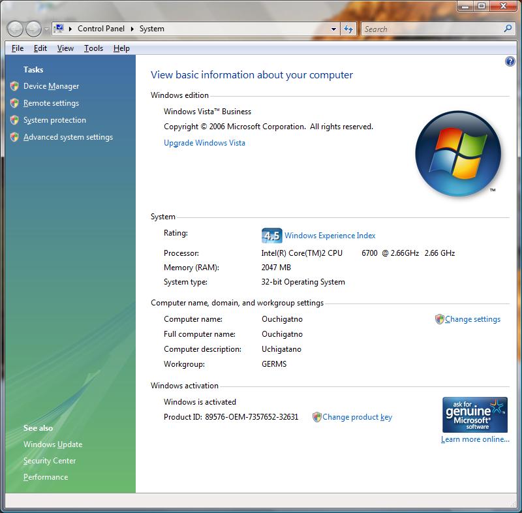522x513 pixels.
Task: Close the System window
Action: (504, 6)
